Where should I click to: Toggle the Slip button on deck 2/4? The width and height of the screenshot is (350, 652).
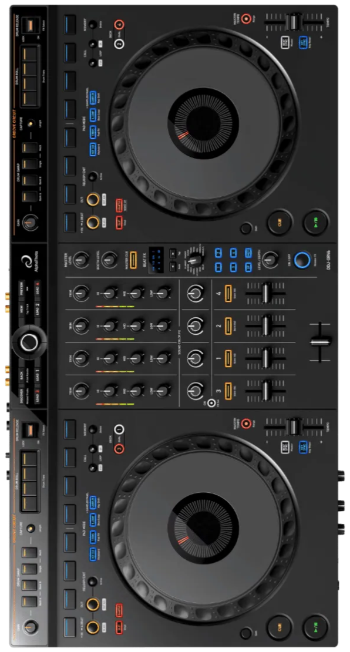pyautogui.click(x=119, y=223)
